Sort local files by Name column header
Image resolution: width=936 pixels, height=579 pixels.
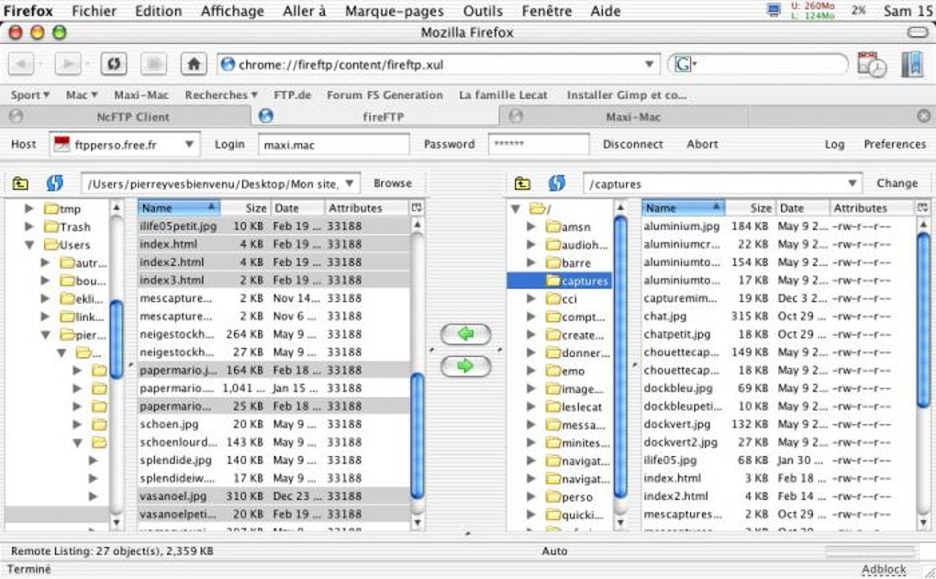pyautogui.click(x=179, y=207)
